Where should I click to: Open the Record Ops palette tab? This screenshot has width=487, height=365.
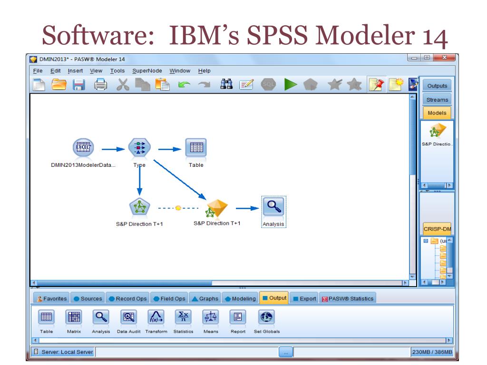(127, 298)
